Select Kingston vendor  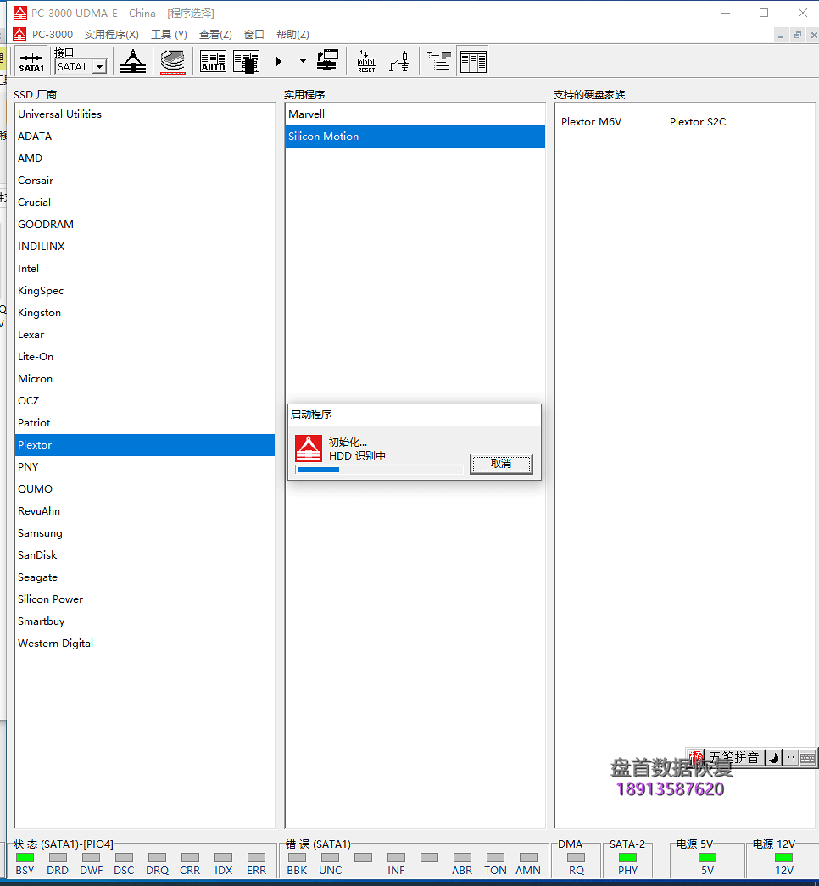click(x=145, y=313)
